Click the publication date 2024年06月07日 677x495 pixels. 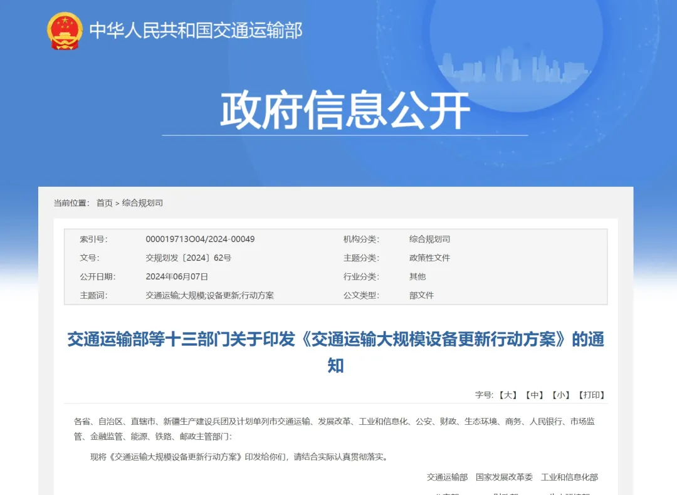pyautogui.click(x=177, y=276)
